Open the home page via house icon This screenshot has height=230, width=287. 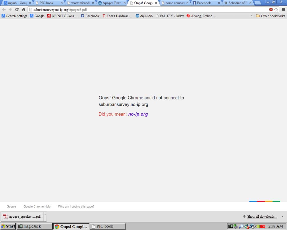click(24, 10)
